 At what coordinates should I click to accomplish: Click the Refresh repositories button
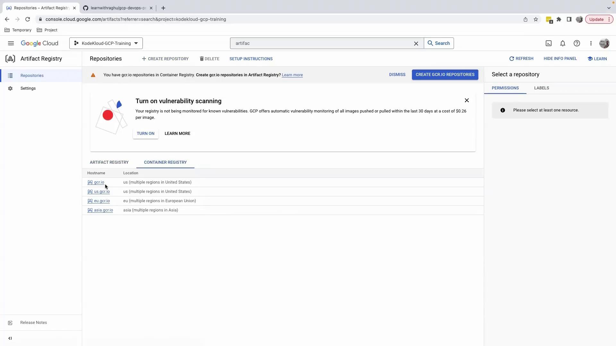tap(521, 59)
